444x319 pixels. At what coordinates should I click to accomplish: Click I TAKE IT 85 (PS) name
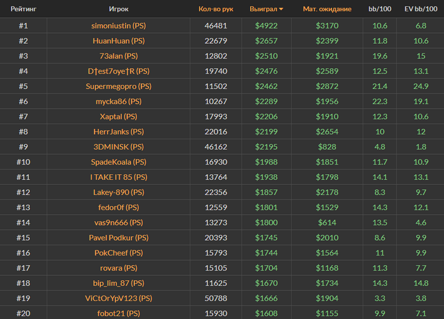(x=119, y=177)
